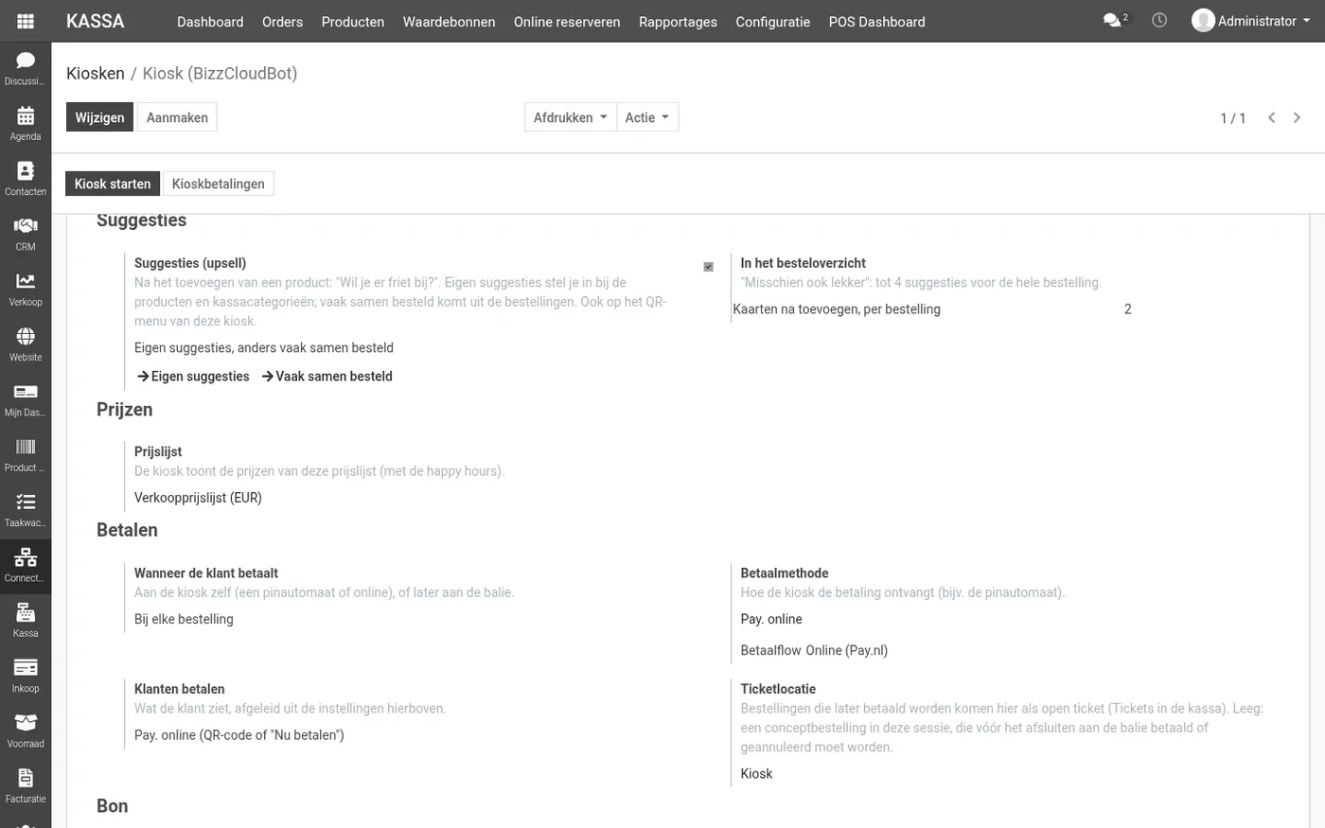Open Online reserveren menu
This screenshot has width=1325, height=828.
567,22
